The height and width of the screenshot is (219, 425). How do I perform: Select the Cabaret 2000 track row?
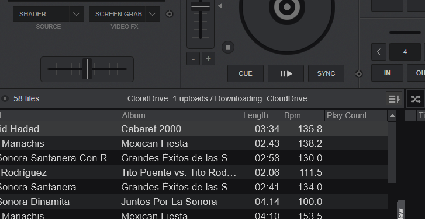click(x=194, y=129)
